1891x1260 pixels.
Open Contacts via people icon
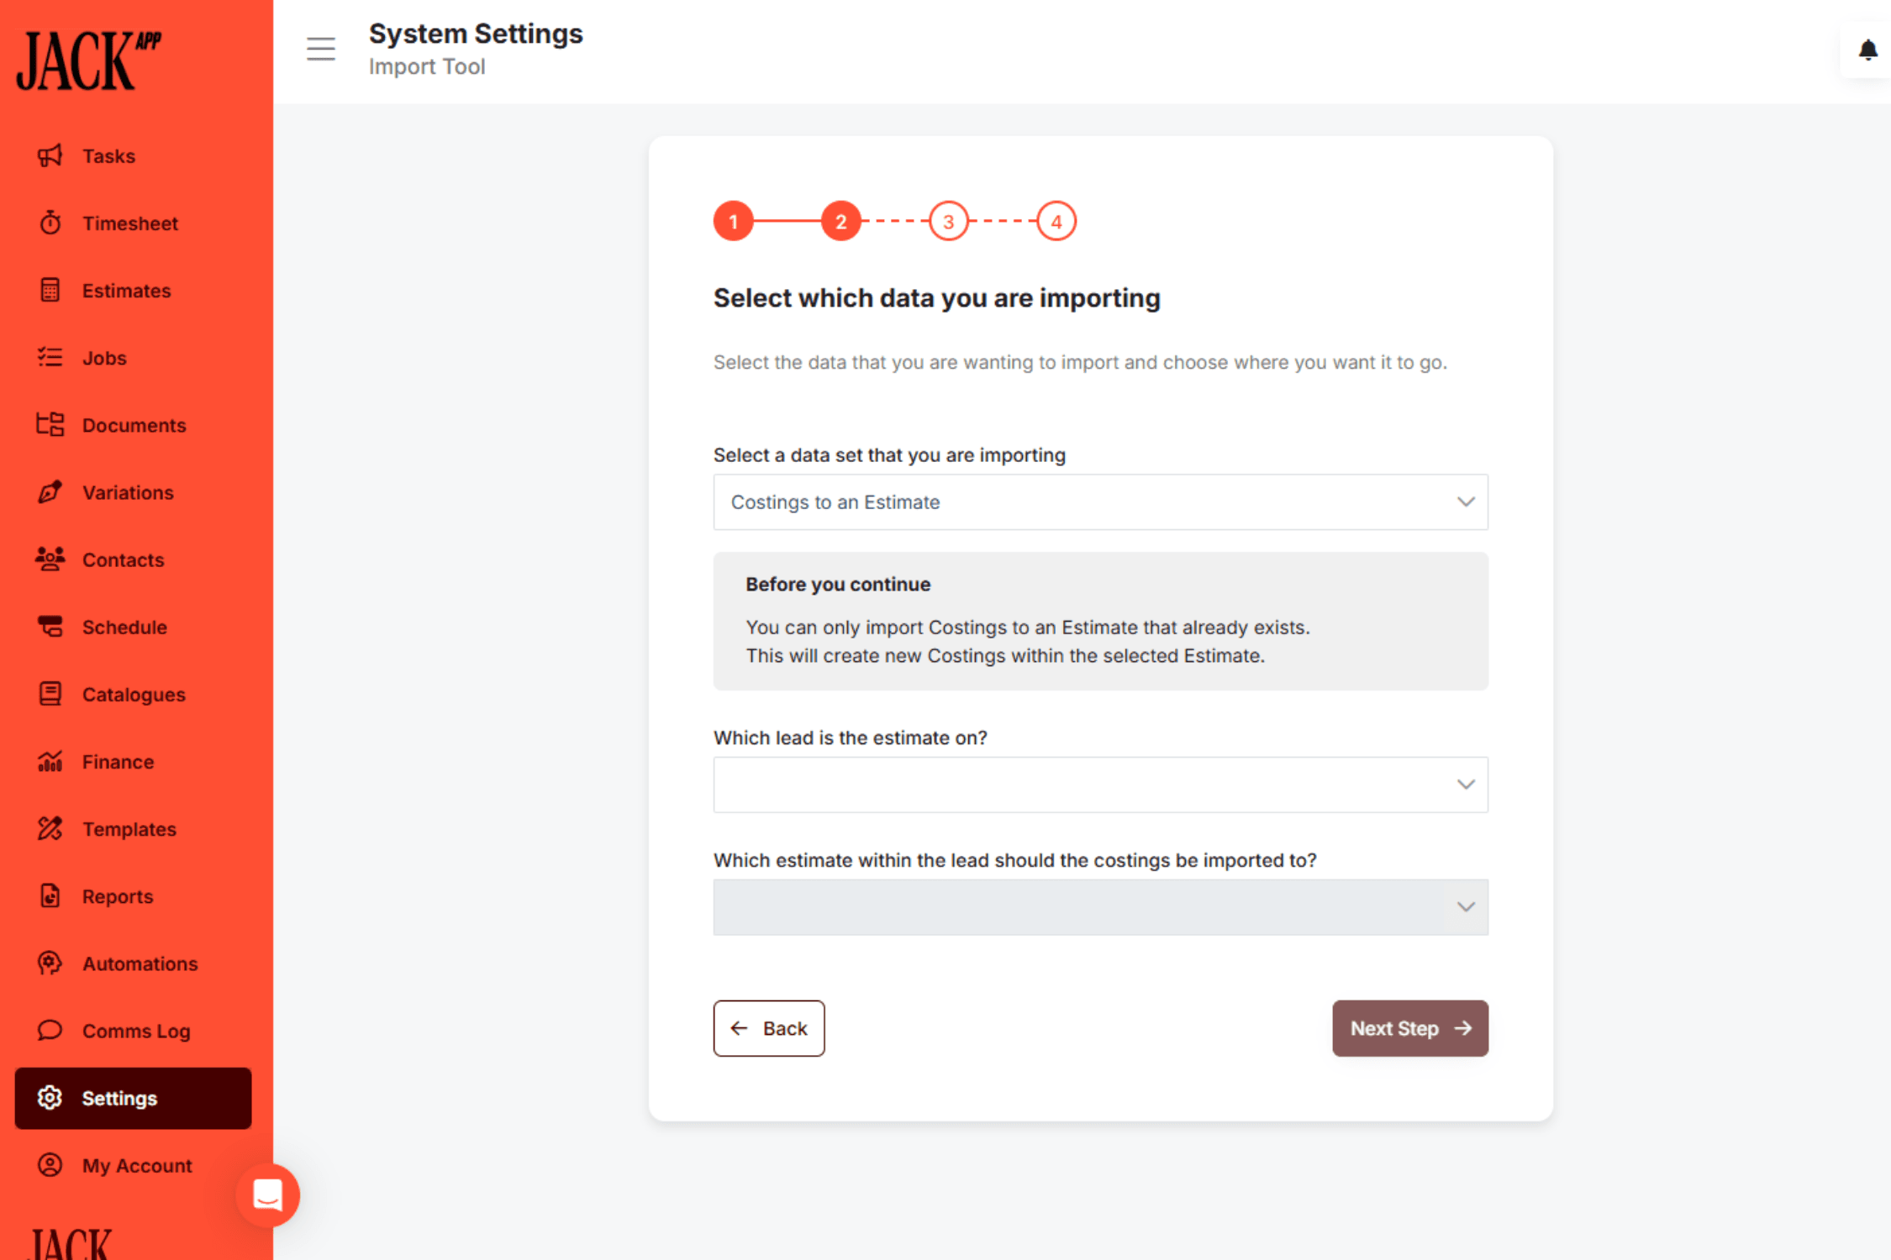[x=50, y=559]
